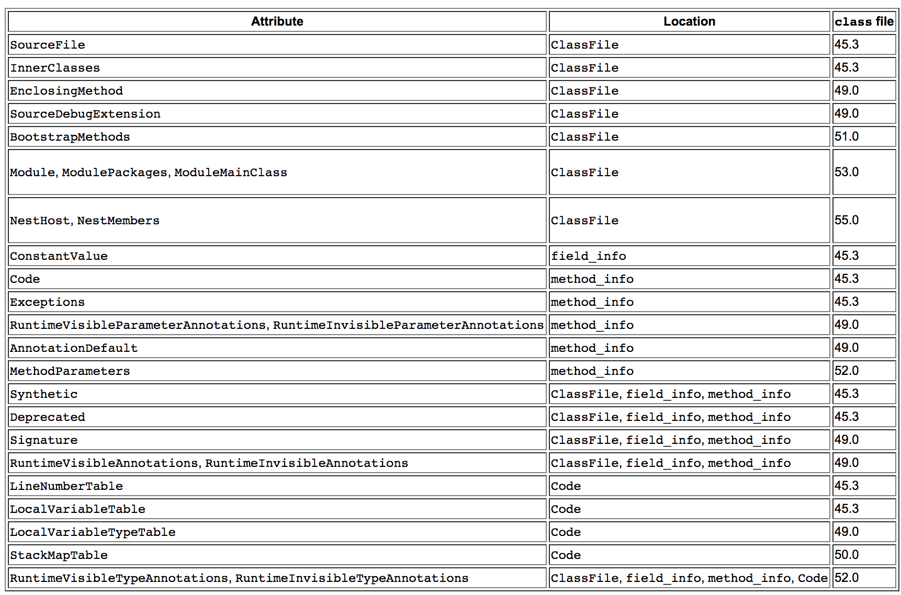Click the RuntimeVisibleAnnotations, RuntimeInvisibleAnnotations cell

pos(277,463)
